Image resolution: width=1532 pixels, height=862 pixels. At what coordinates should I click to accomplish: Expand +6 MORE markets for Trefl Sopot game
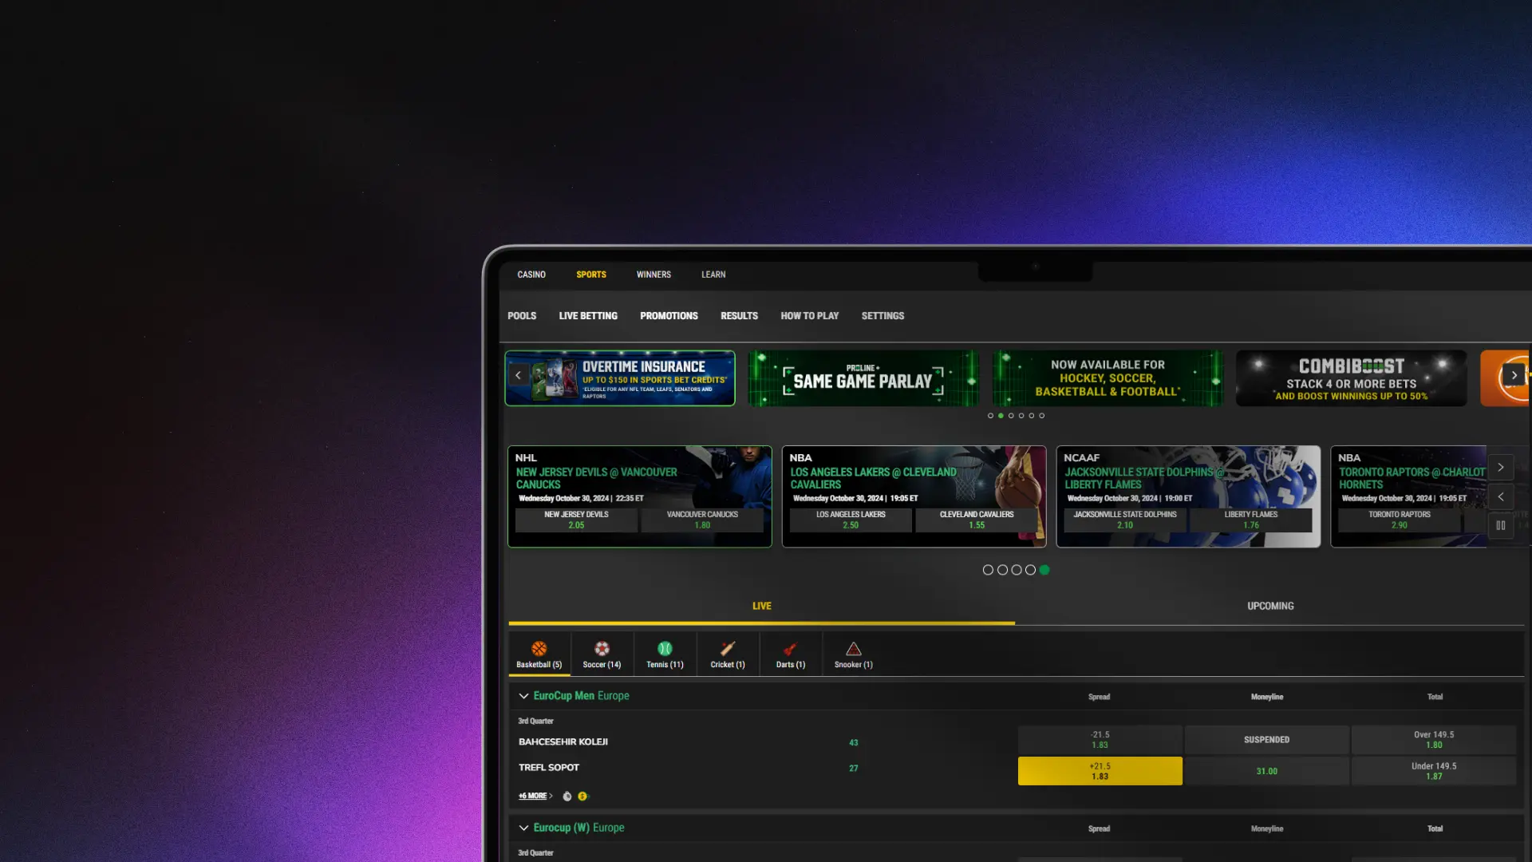(533, 796)
